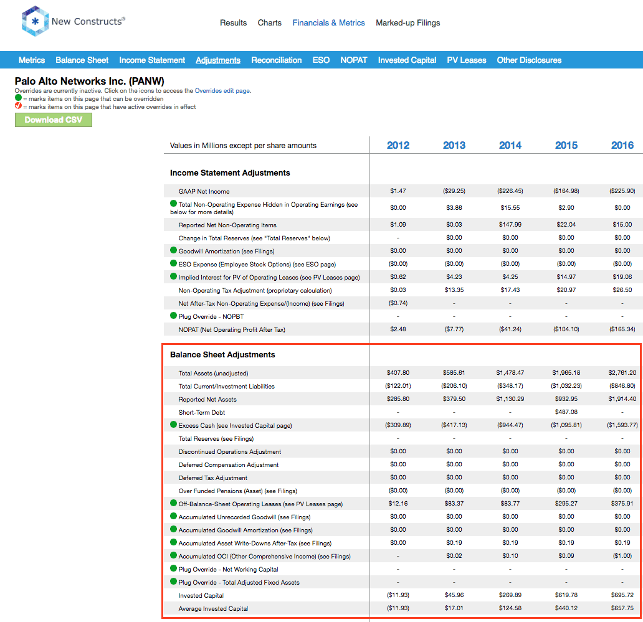Click the Average Invested Capital row label
643x622 pixels.
coord(213,609)
